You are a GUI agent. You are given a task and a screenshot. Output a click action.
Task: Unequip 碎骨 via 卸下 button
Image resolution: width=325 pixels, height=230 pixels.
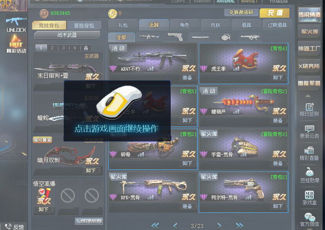tap(187, 163)
